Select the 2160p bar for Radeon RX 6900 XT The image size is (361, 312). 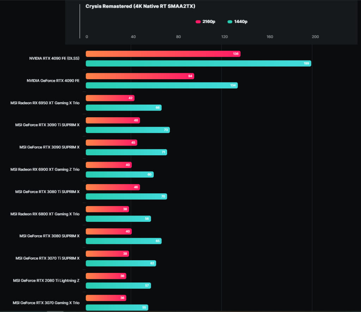109,165
